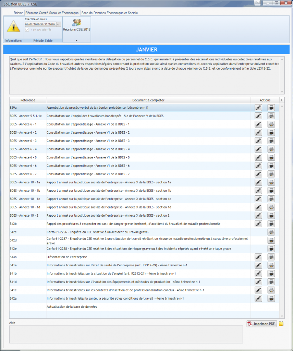Expand the column chooser arrow next to Actions
293x351 pixels.
282,100
